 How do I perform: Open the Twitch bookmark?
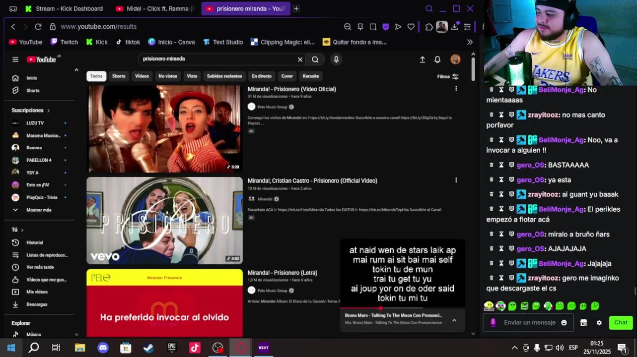click(64, 42)
